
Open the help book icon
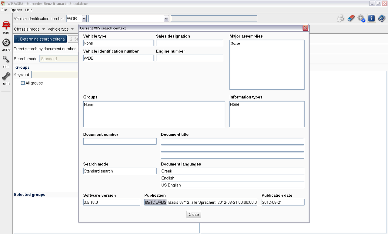point(381,18)
